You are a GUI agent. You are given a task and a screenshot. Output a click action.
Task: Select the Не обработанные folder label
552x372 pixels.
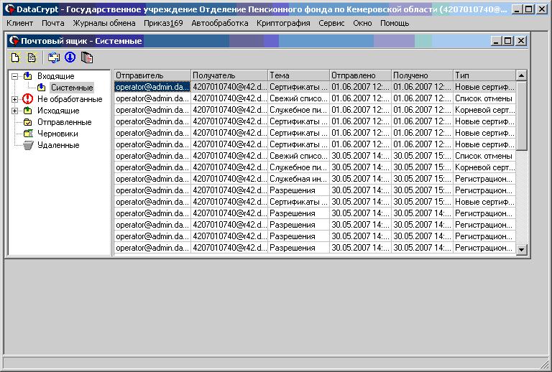pyautogui.click(x=70, y=99)
